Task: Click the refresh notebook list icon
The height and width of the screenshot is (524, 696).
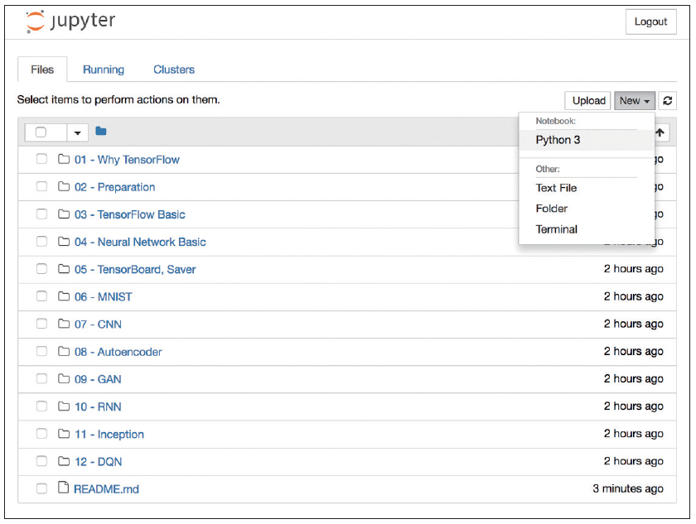Action: click(667, 101)
